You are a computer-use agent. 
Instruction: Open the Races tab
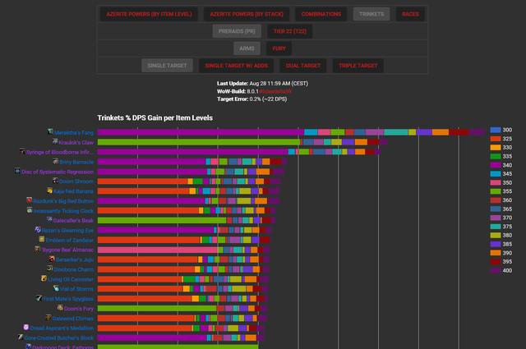(x=409, y=14)
